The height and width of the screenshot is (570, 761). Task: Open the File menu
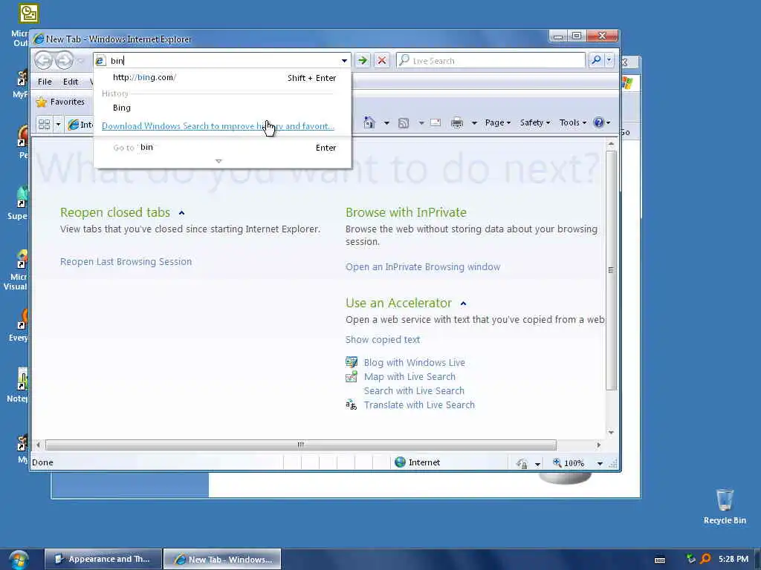(x=45, y=82)
